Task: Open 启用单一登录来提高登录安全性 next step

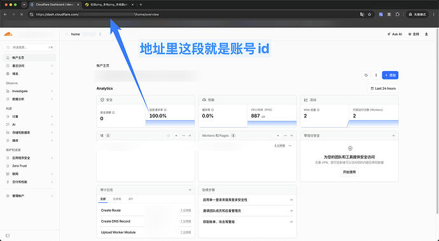Action: pos(247,200)
